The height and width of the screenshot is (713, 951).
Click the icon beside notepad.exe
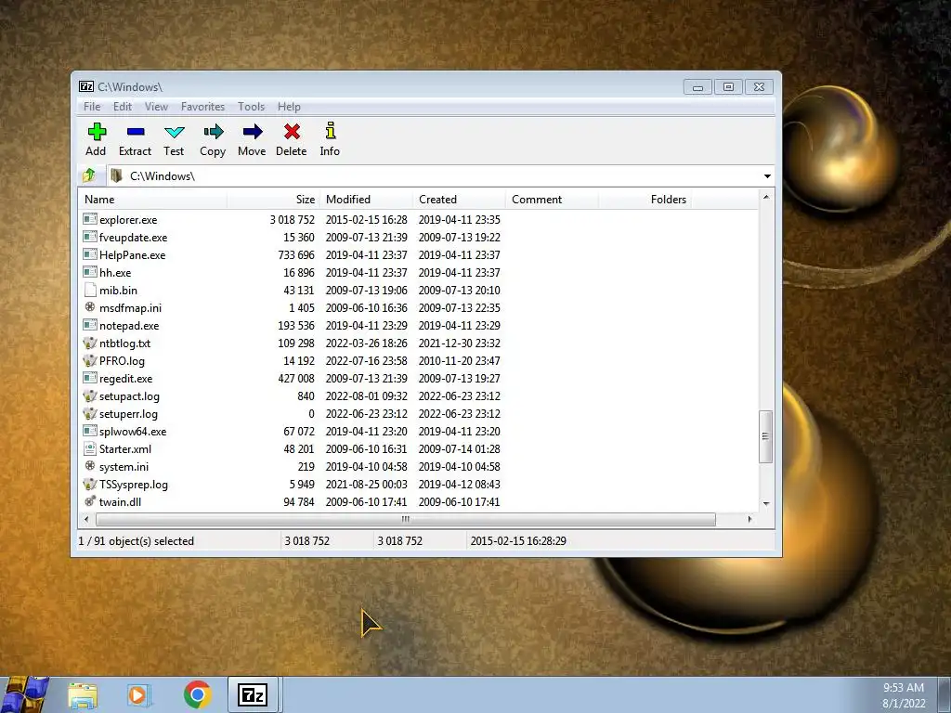point(90,325)
